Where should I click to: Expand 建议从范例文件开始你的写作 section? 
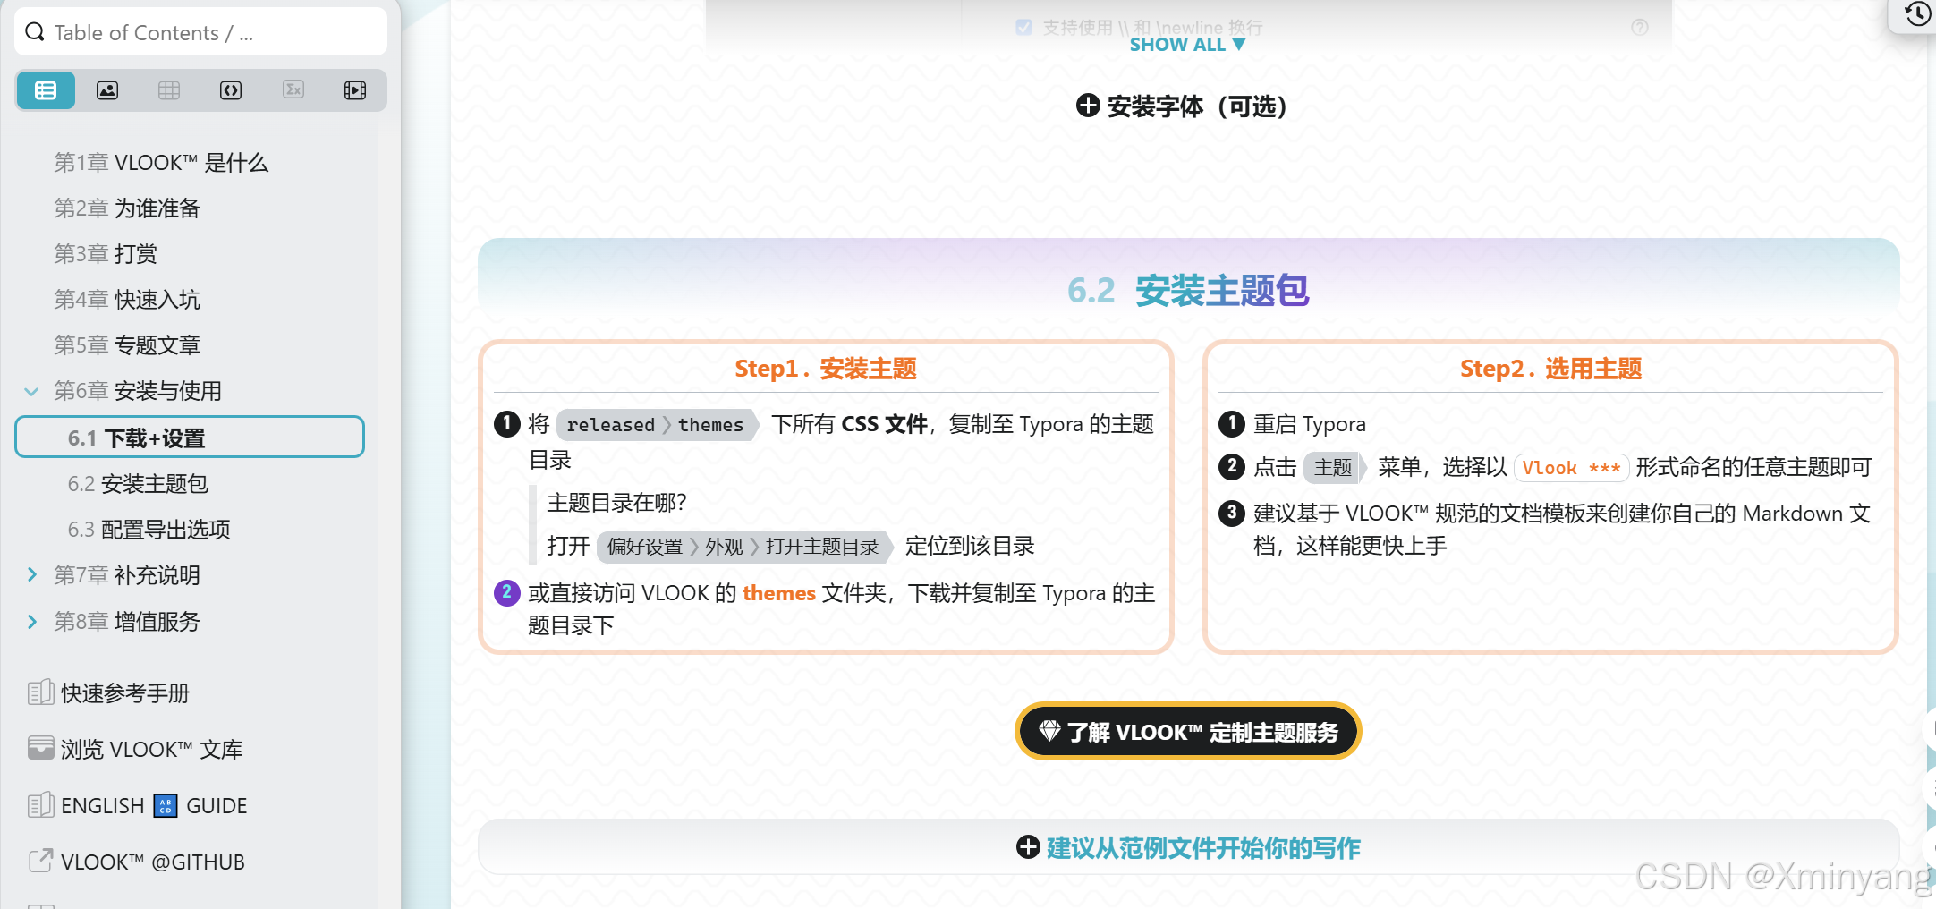click(x=1188, y=847)
